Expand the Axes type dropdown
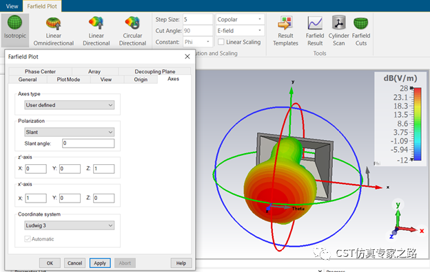Image resolution: width=430 pixels, height=272 pixels. pos(70,105)
